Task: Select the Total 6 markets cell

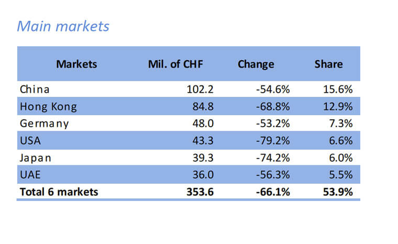Action: pyautogui.click(x=59, y=192)
